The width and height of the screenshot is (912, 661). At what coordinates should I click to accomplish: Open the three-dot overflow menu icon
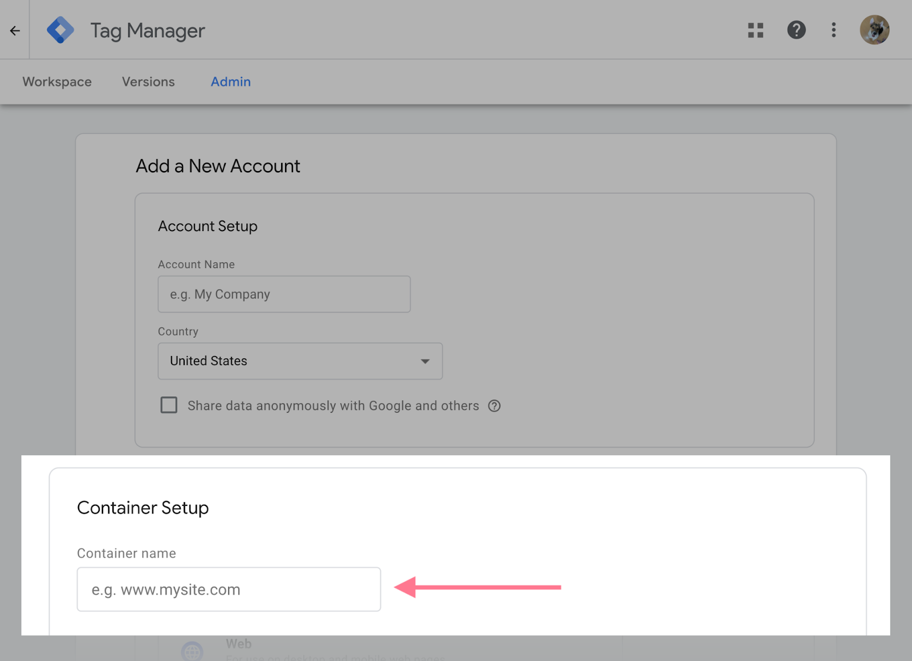point(833,30)
